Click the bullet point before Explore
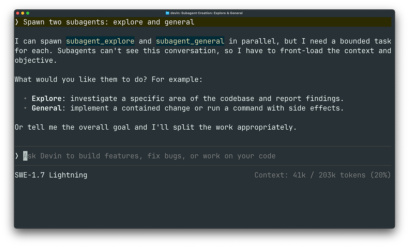The image size is (409, 247). click(25, 99)
